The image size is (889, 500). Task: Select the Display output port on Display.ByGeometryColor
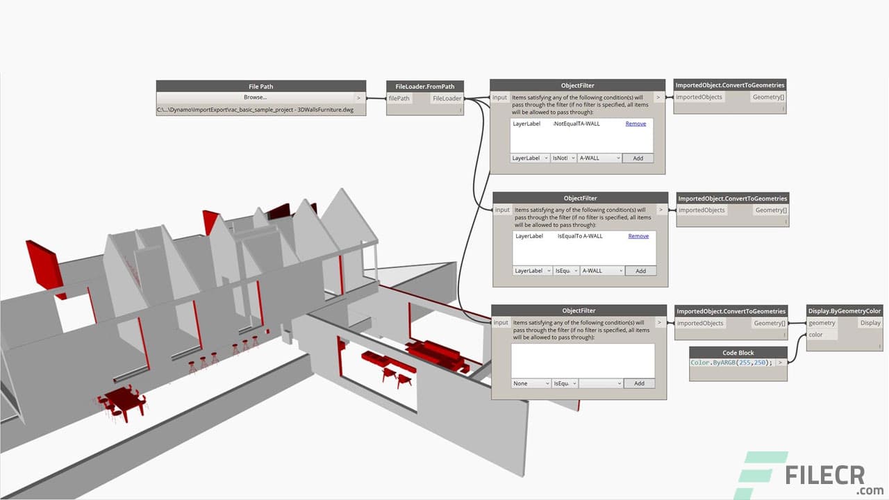pyautogui.click(x=870, y=323)
